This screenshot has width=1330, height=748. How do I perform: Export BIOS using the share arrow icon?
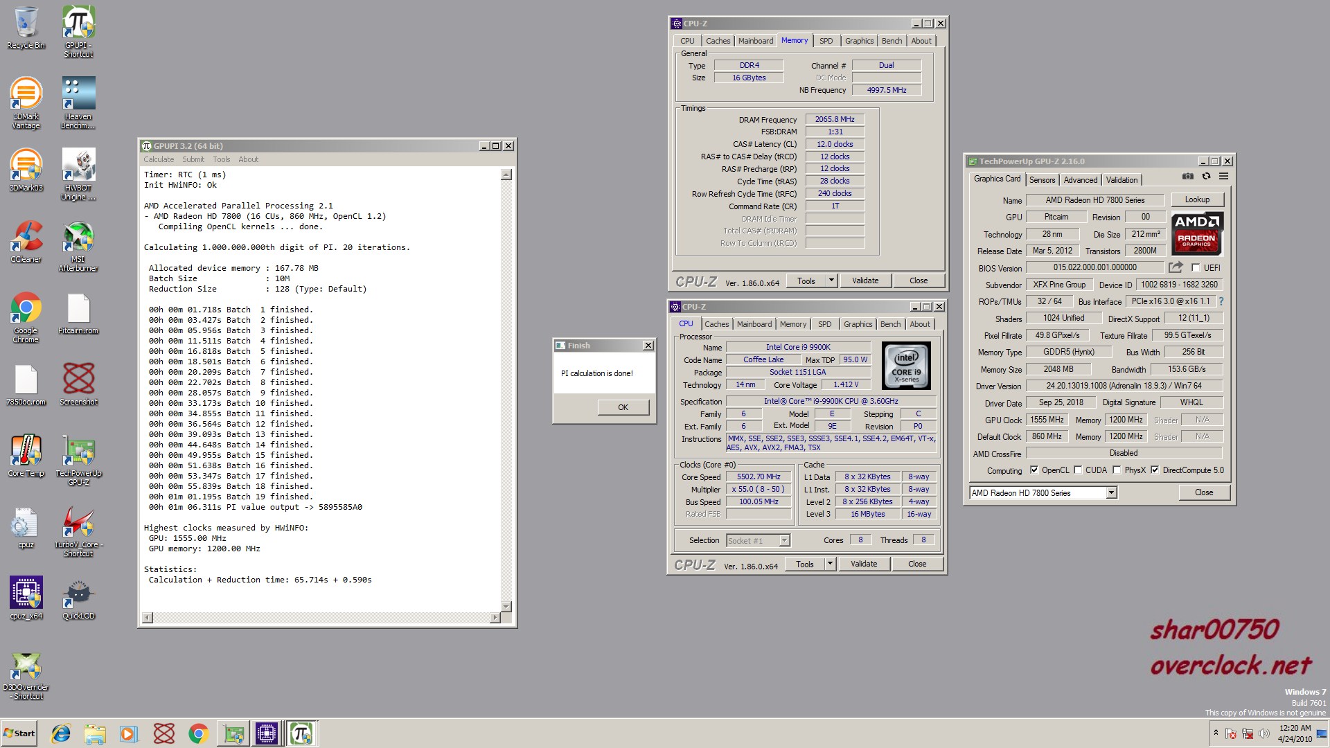(1176, 267)
